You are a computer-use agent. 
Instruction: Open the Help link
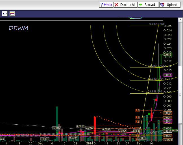(x=108, y=5)
